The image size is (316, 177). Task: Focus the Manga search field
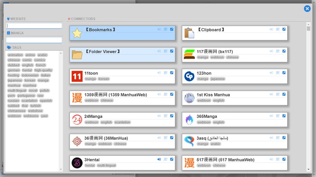[x=34, y=40]
